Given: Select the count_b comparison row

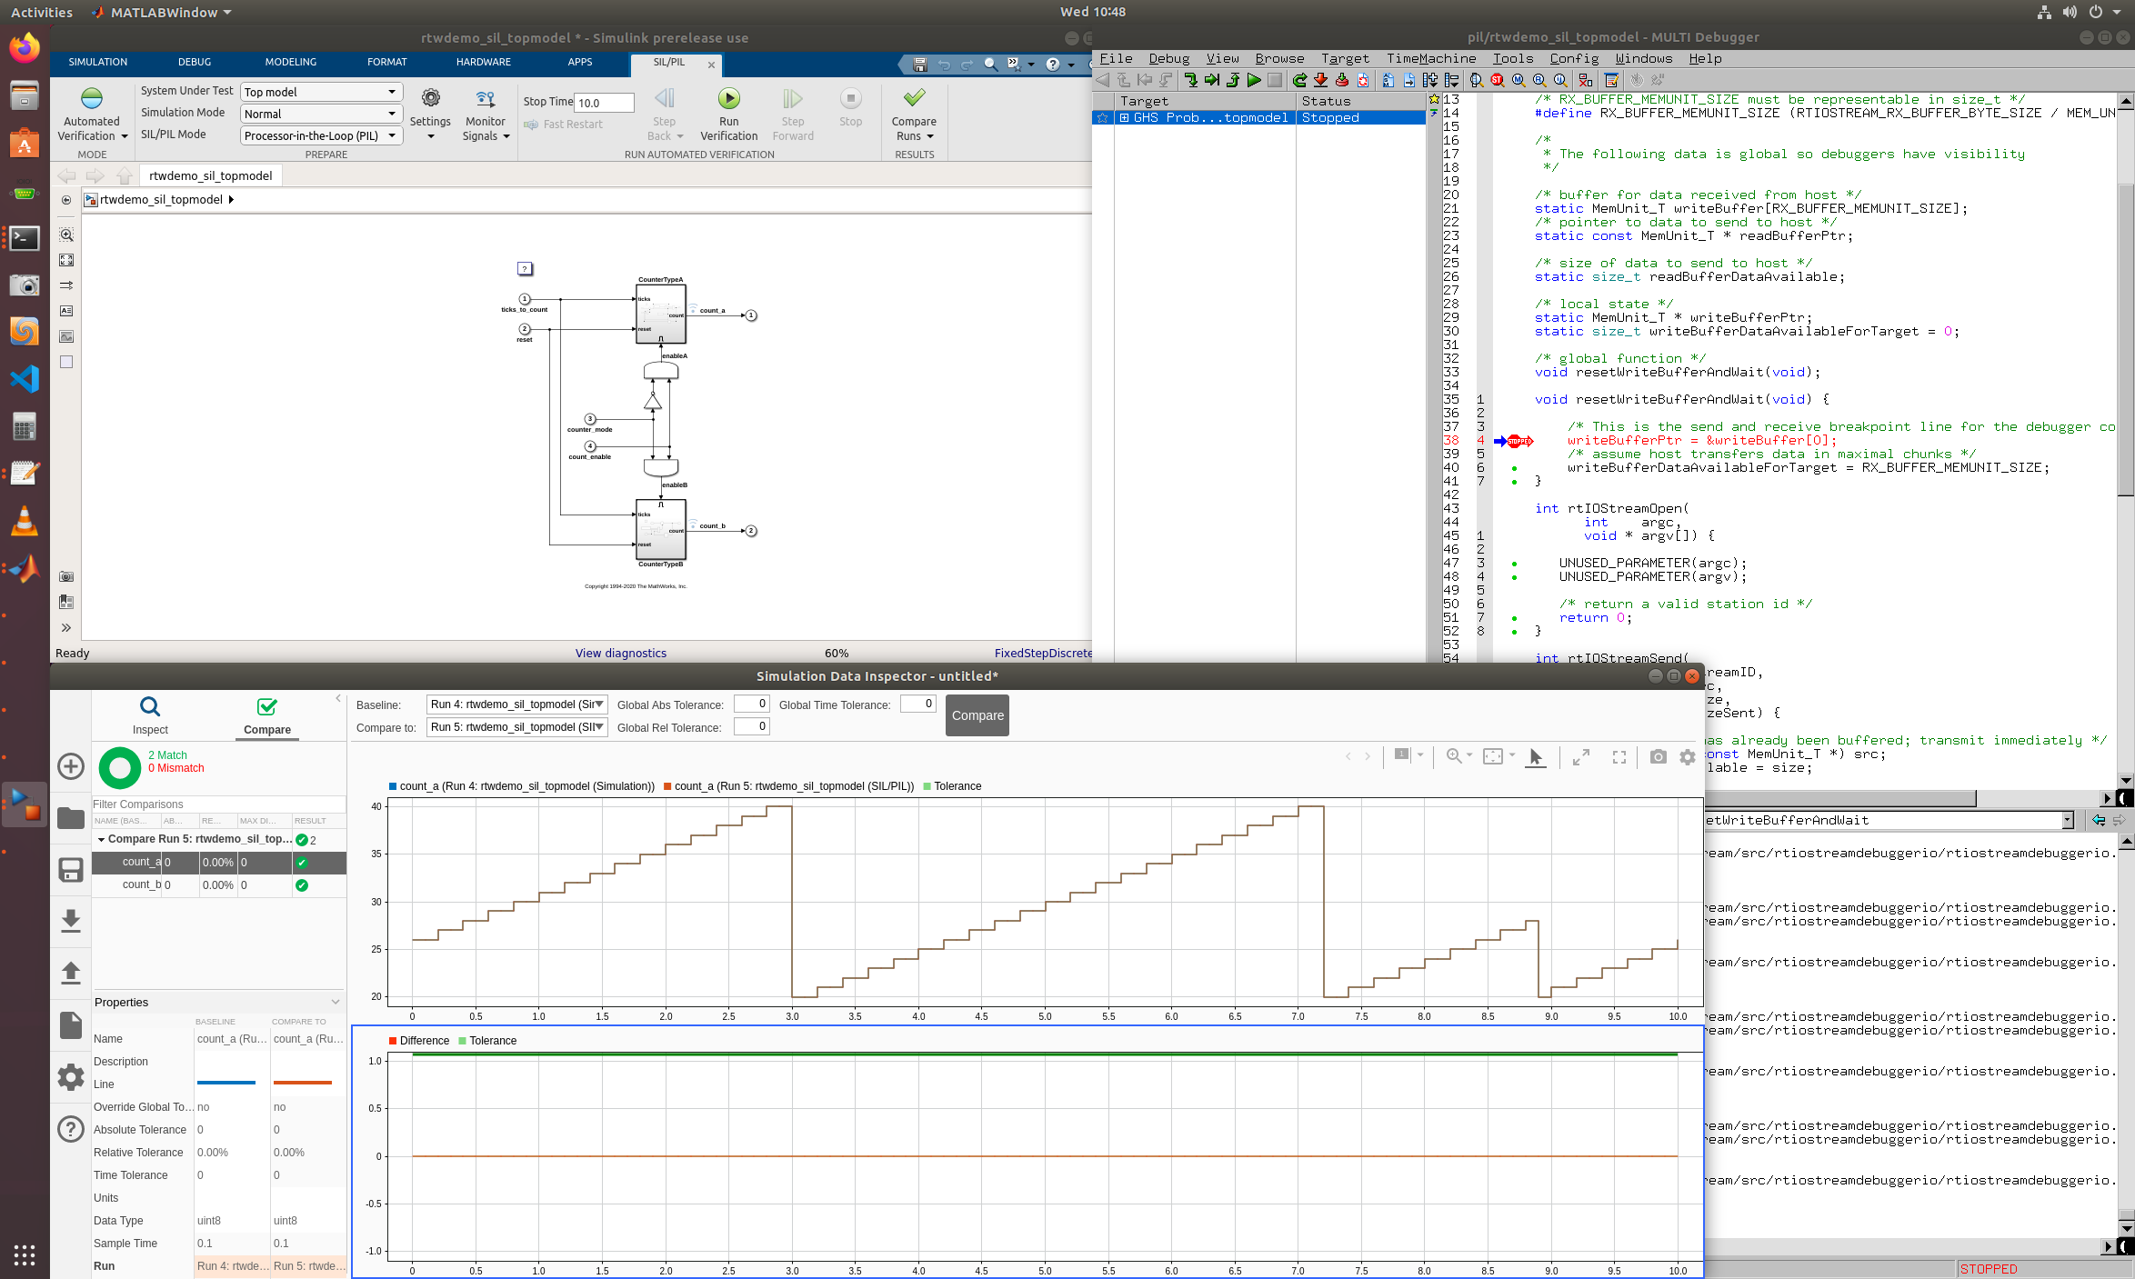Looking at the screenshot, I should point(219,884).
